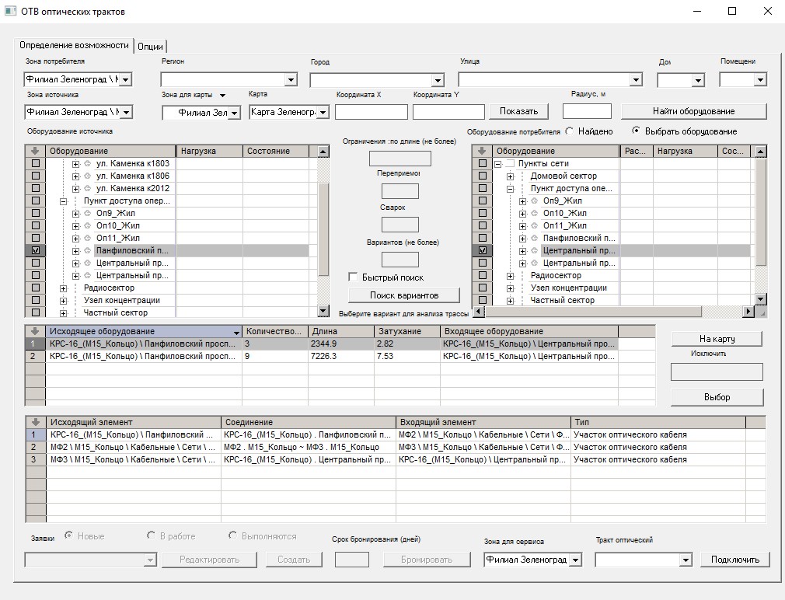Click the right arrow of consumer list horizontal scrollbar
Image resolution: width=785 pixels, height=600 pixels.
coord(748,311)
